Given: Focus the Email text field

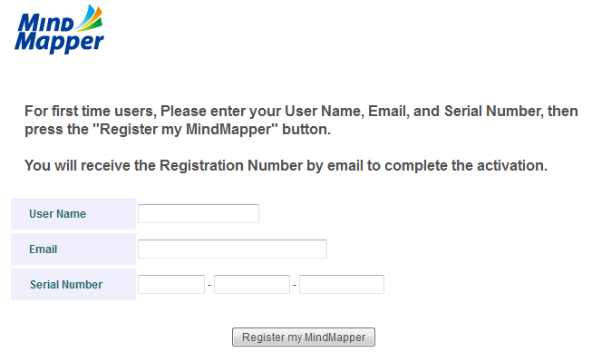Looking at the screenshot, I should 233,249.
